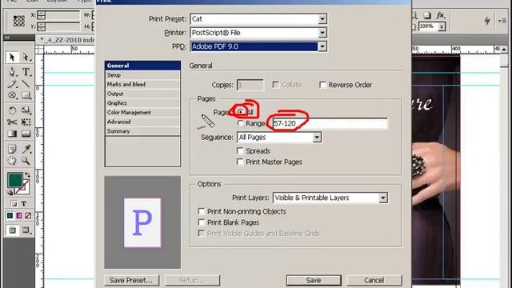Select the Rectangle tool

26,95
